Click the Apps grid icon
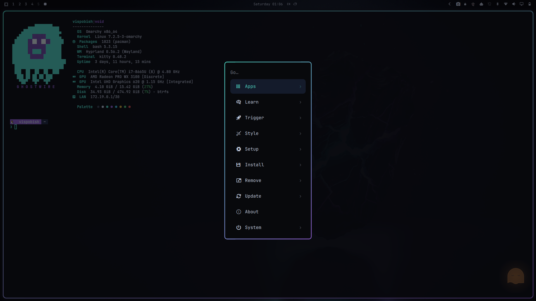This screenshot has height=301, width=536. 238,86
